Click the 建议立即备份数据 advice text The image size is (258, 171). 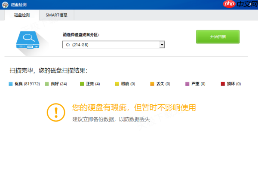(x=111, y=119)
